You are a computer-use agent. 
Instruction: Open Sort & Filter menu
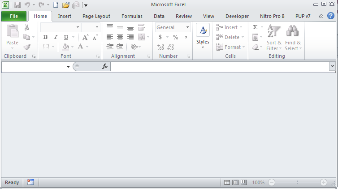(274, 38)
